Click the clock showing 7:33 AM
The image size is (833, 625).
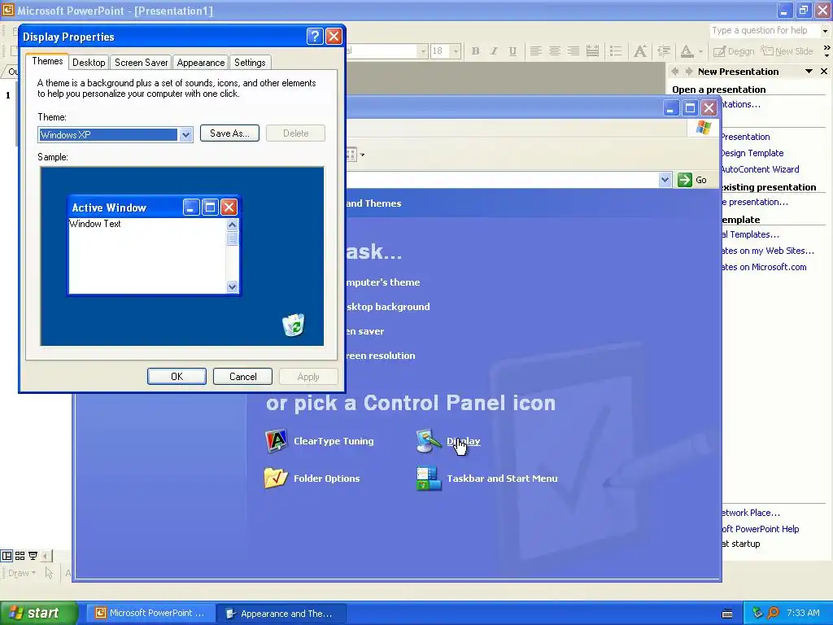[x=803, y=613]
